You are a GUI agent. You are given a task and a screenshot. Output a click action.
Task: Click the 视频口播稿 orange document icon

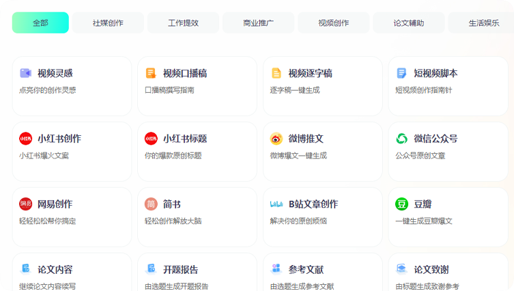[151, 73]
